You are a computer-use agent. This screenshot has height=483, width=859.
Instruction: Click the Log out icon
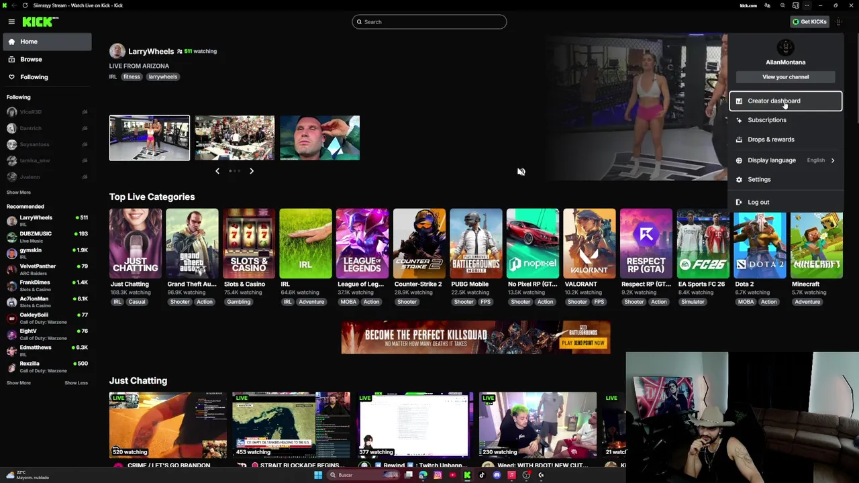coord(739,202)
